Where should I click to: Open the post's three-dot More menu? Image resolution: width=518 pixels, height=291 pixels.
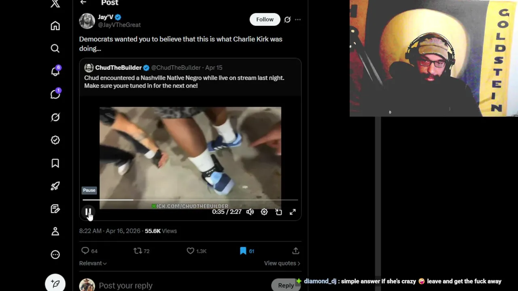pyautogui.click(x=298, y=19)
